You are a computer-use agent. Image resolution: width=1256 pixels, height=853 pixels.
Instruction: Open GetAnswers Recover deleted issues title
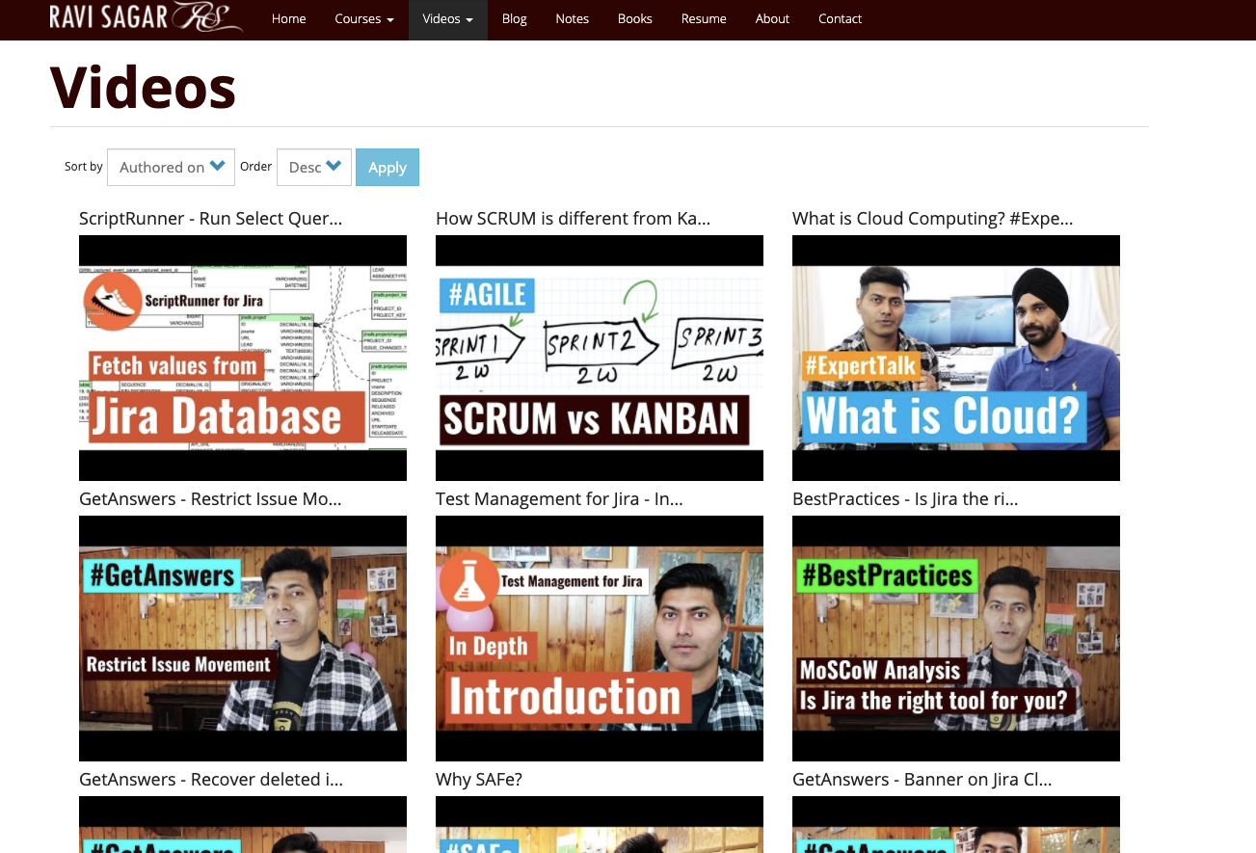pyautogui.click(x=211, y=780)
